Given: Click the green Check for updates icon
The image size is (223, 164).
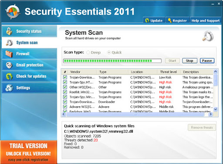Looking at the screenshot, I should click(9, 76).
